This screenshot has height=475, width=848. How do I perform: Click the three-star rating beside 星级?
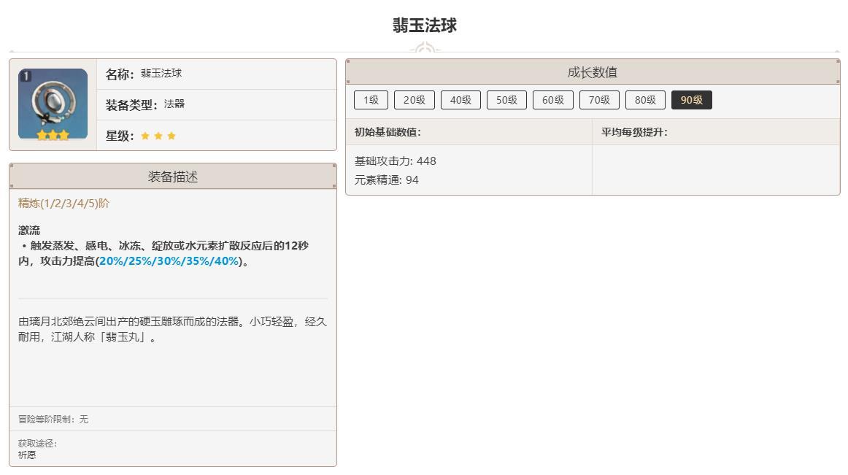coord(158,136)
